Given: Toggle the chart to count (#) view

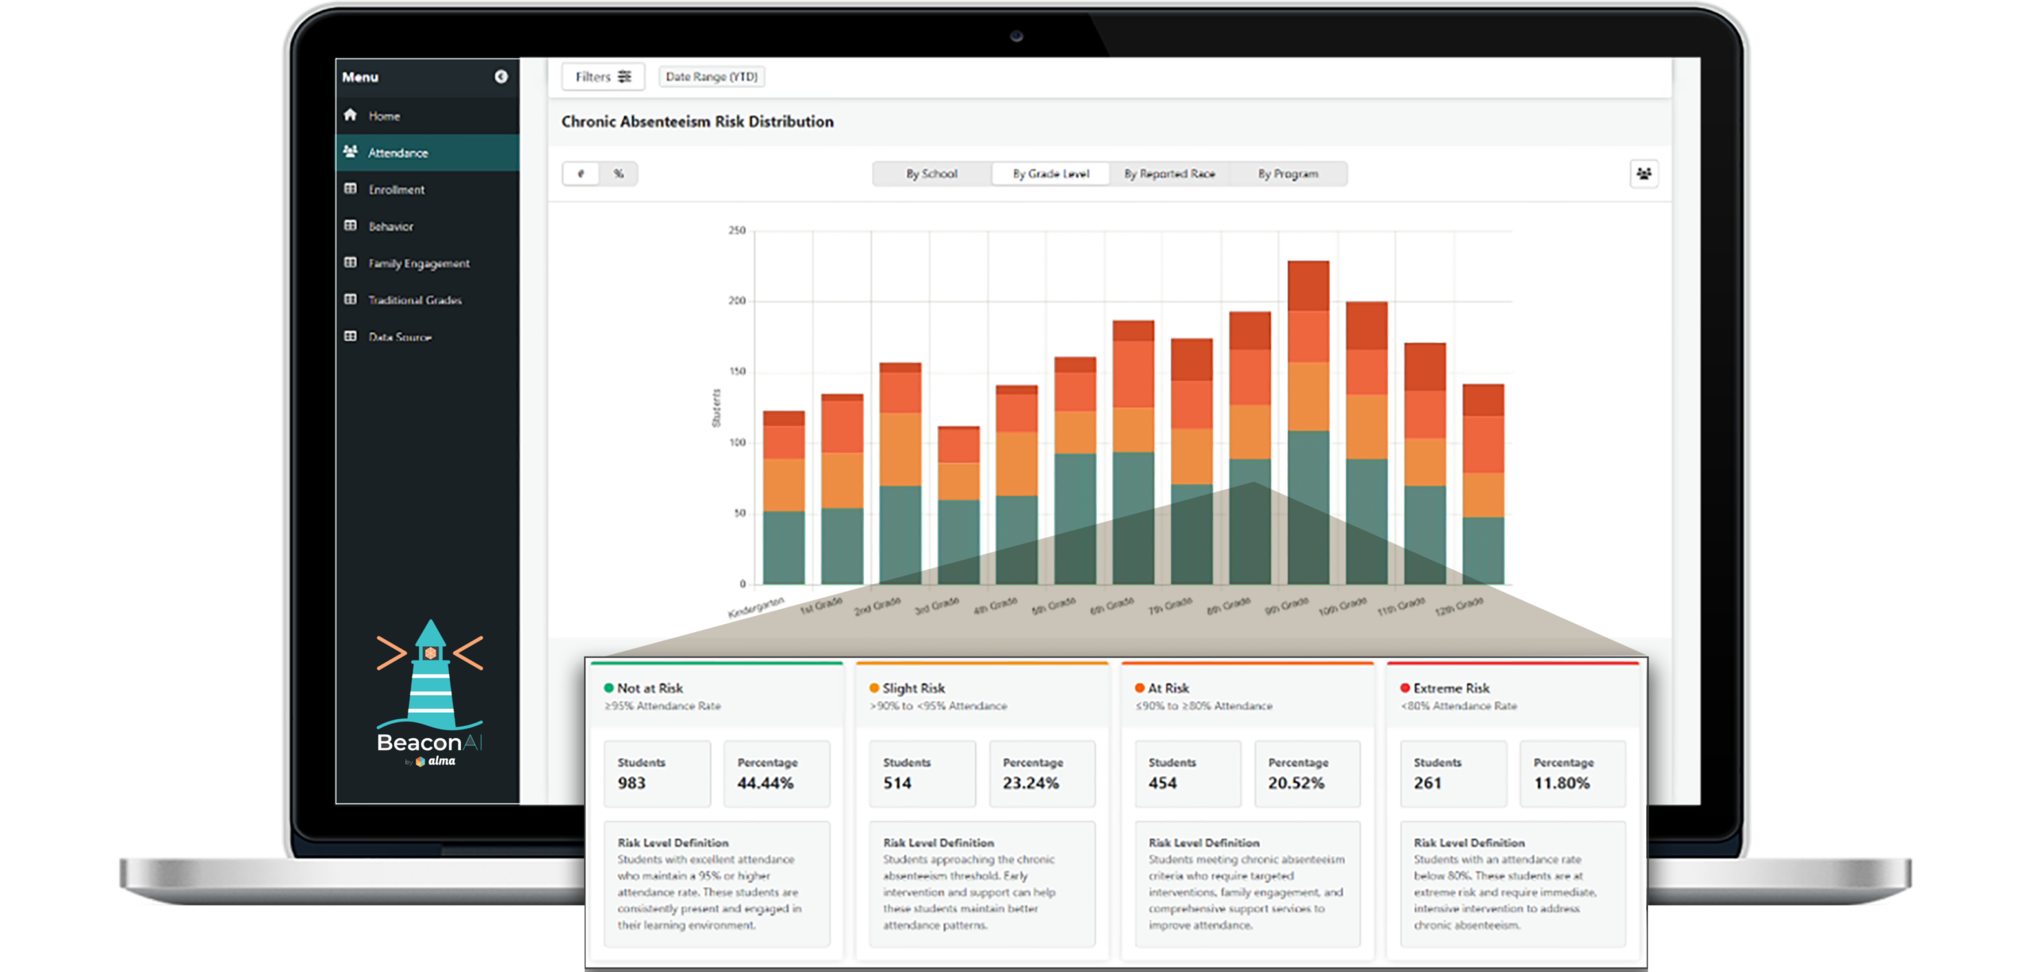Looking at the screenshot, I should tap(580, 174).
